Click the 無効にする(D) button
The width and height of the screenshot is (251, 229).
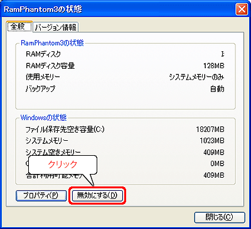pyautogui.click(x=97, y=195)
